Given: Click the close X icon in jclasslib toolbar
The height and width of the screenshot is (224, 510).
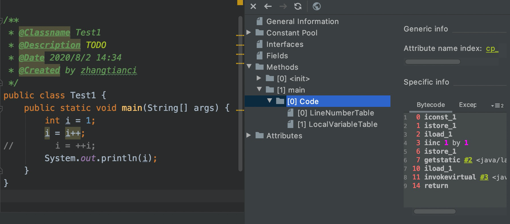Looking at the screenshot, I should pyautogui.click(x=253, y=6).
